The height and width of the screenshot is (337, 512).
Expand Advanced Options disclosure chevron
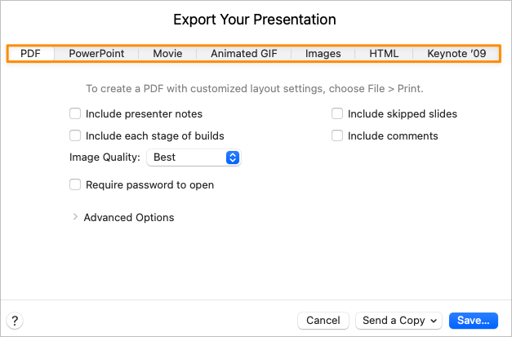[75, 217]
